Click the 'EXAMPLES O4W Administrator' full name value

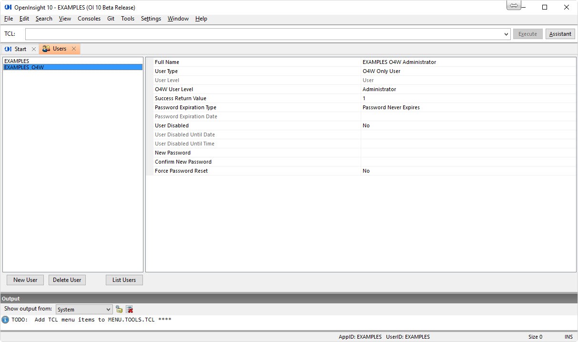[399, 62]
